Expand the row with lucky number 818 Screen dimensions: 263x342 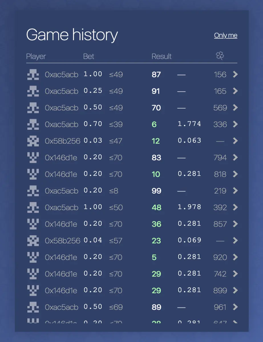coord(235,174)
